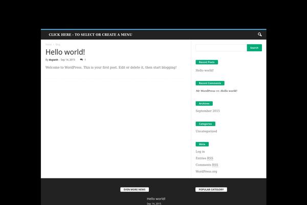Click the Recent Comments widget heading
307x205 pixels.
210,83
